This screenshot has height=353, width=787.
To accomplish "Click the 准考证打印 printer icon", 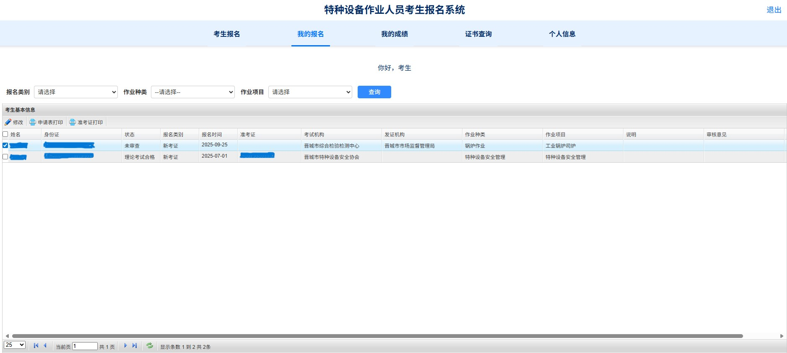I will [72, 122].
